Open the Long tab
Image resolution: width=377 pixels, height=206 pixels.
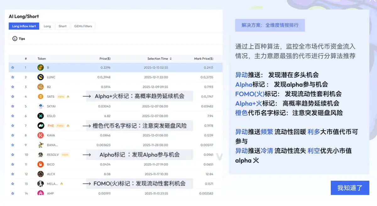pos(47,26)
